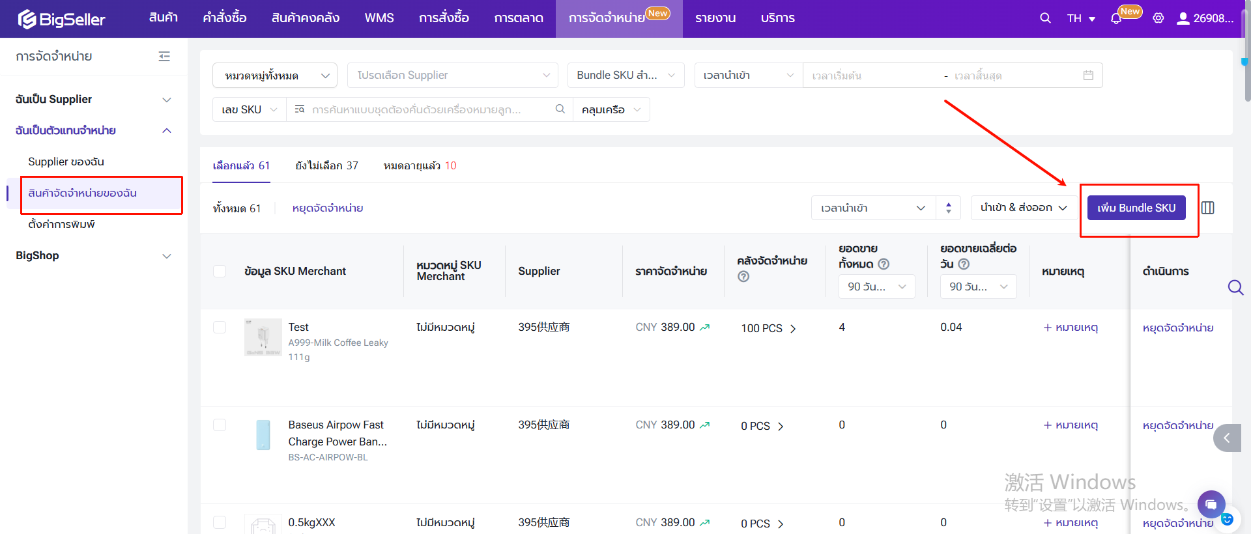This screenshot has height=534, width=1251.
Task: Open the column customization icon
Action: coord(1207,208)
